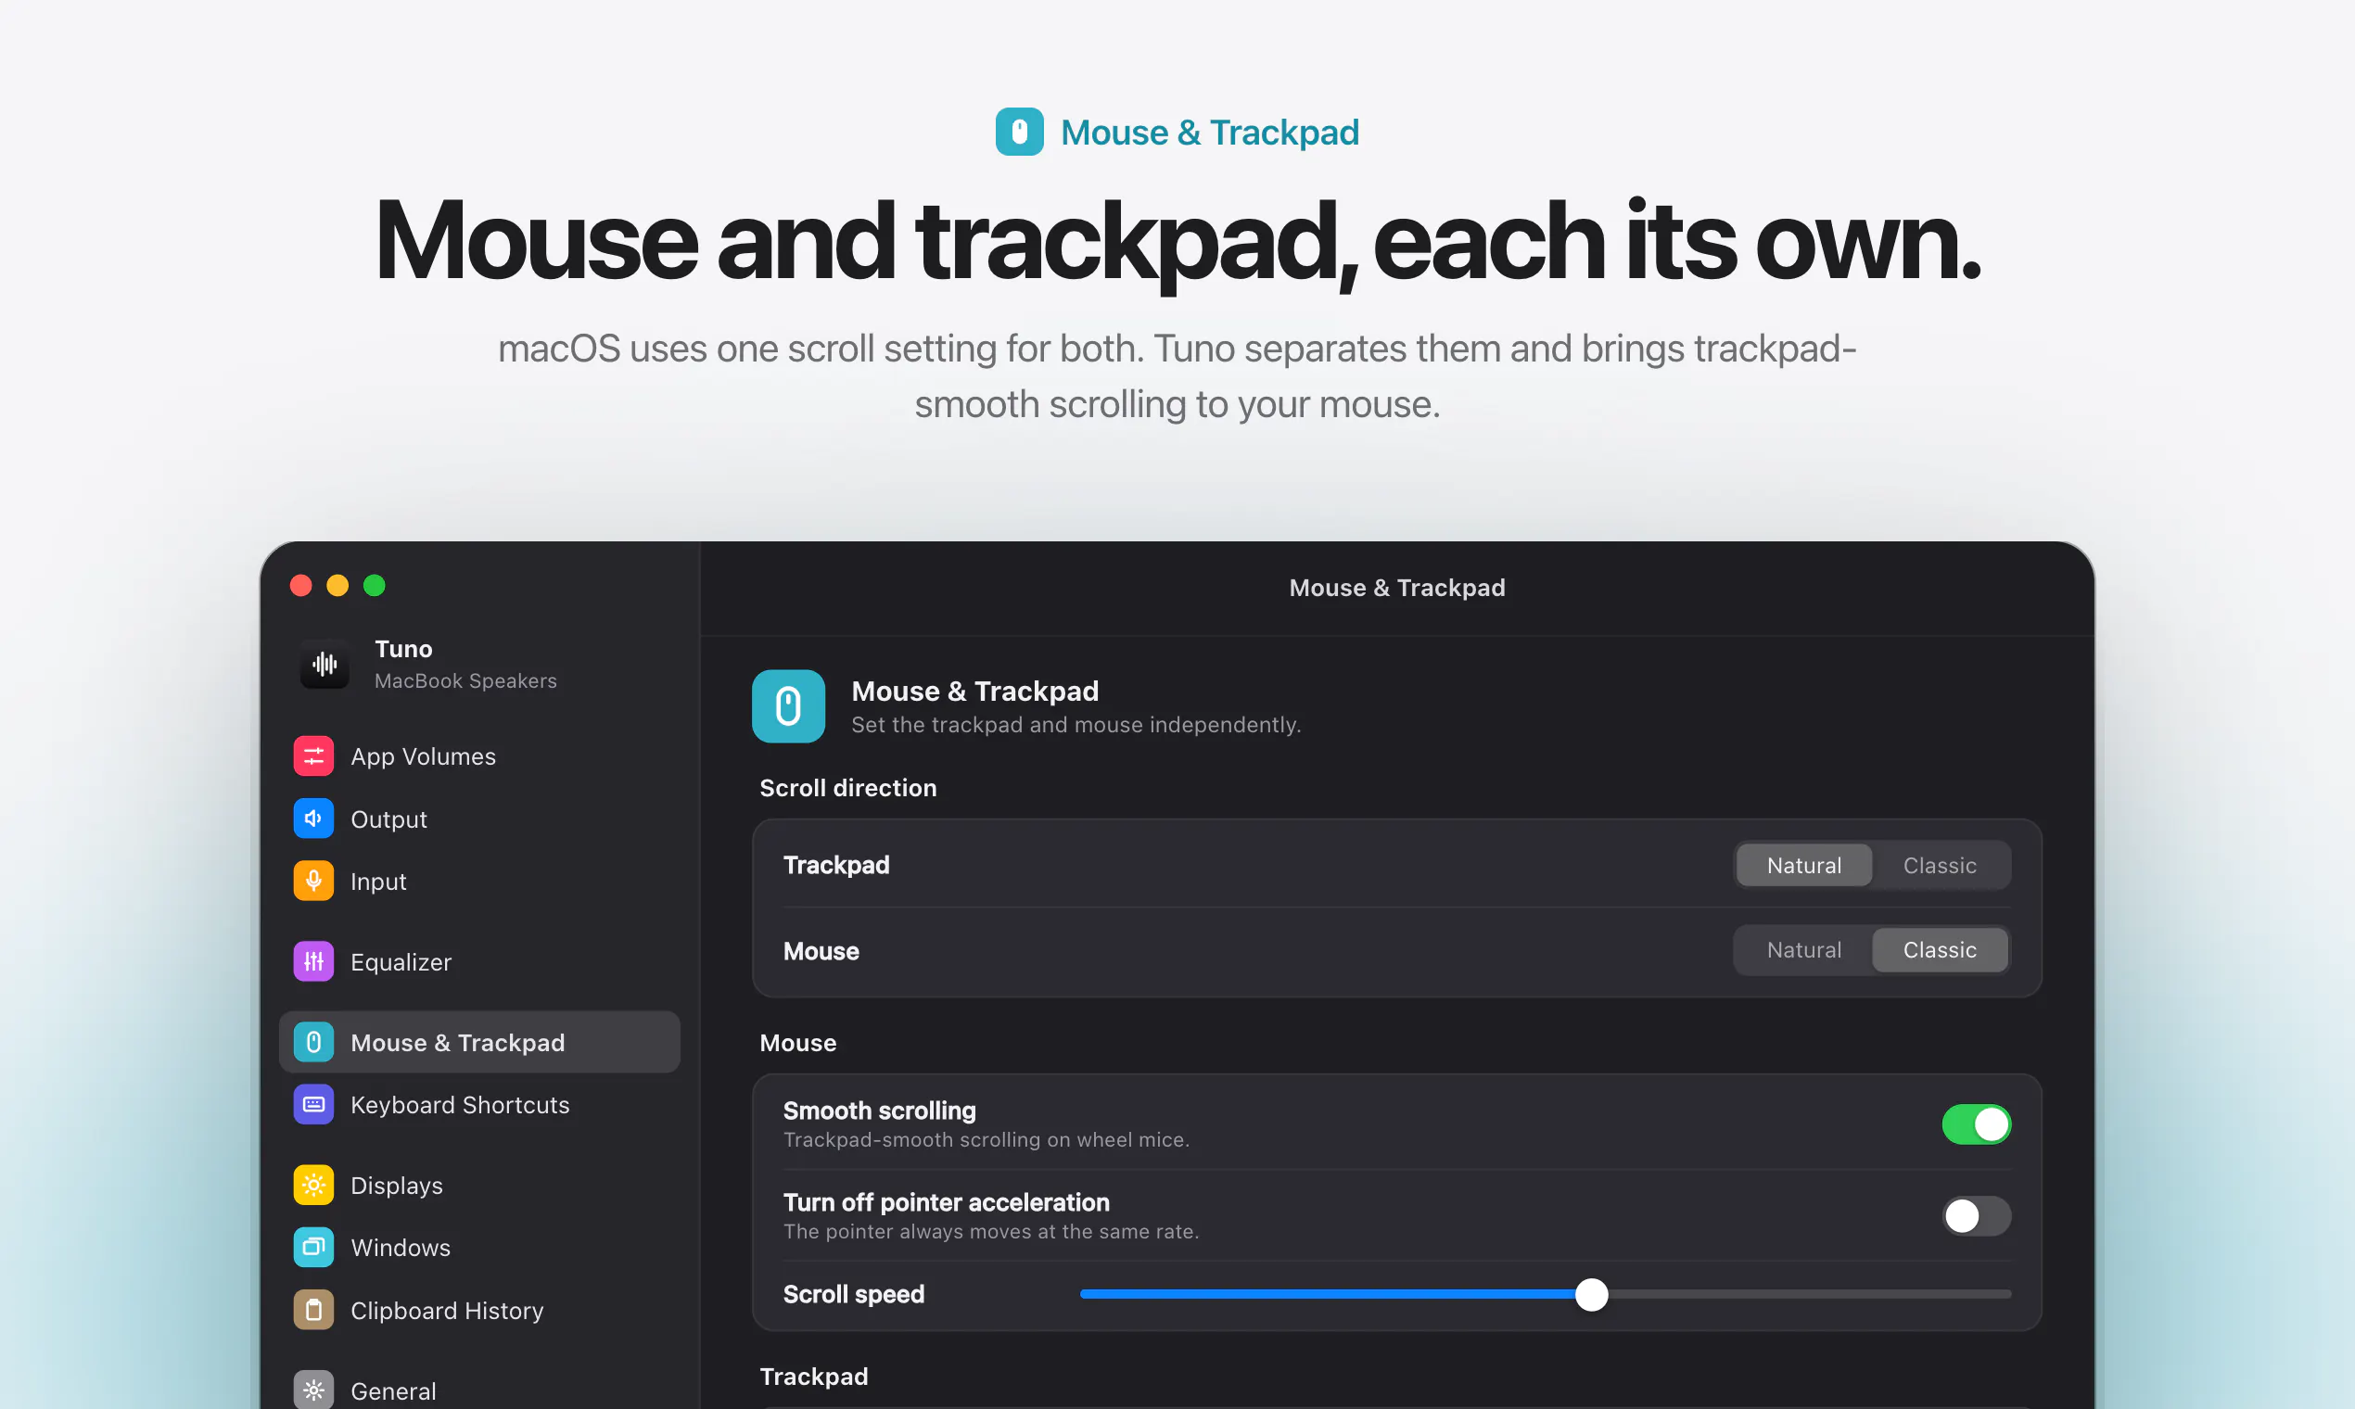The width and height of the screenshot is (2355, 1409).
Task: Click the Scroll speed slider handle
Action: 1591,1294
